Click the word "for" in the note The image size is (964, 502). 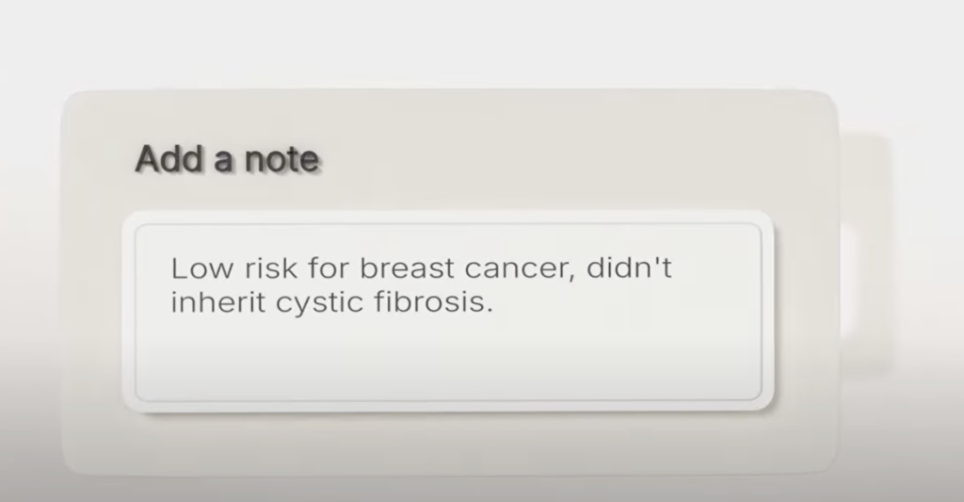tap(329, 268)
